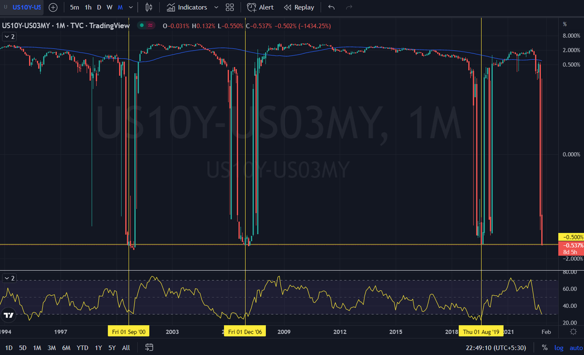This screenshot has width=584, height=355.
Task: Start bar Replay mode
Action: pyautogui.click(x=299, y=7)
